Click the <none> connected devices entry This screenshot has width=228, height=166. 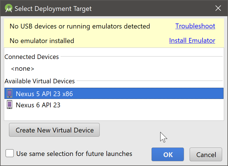pyautogui.click(x=22, y=69)
